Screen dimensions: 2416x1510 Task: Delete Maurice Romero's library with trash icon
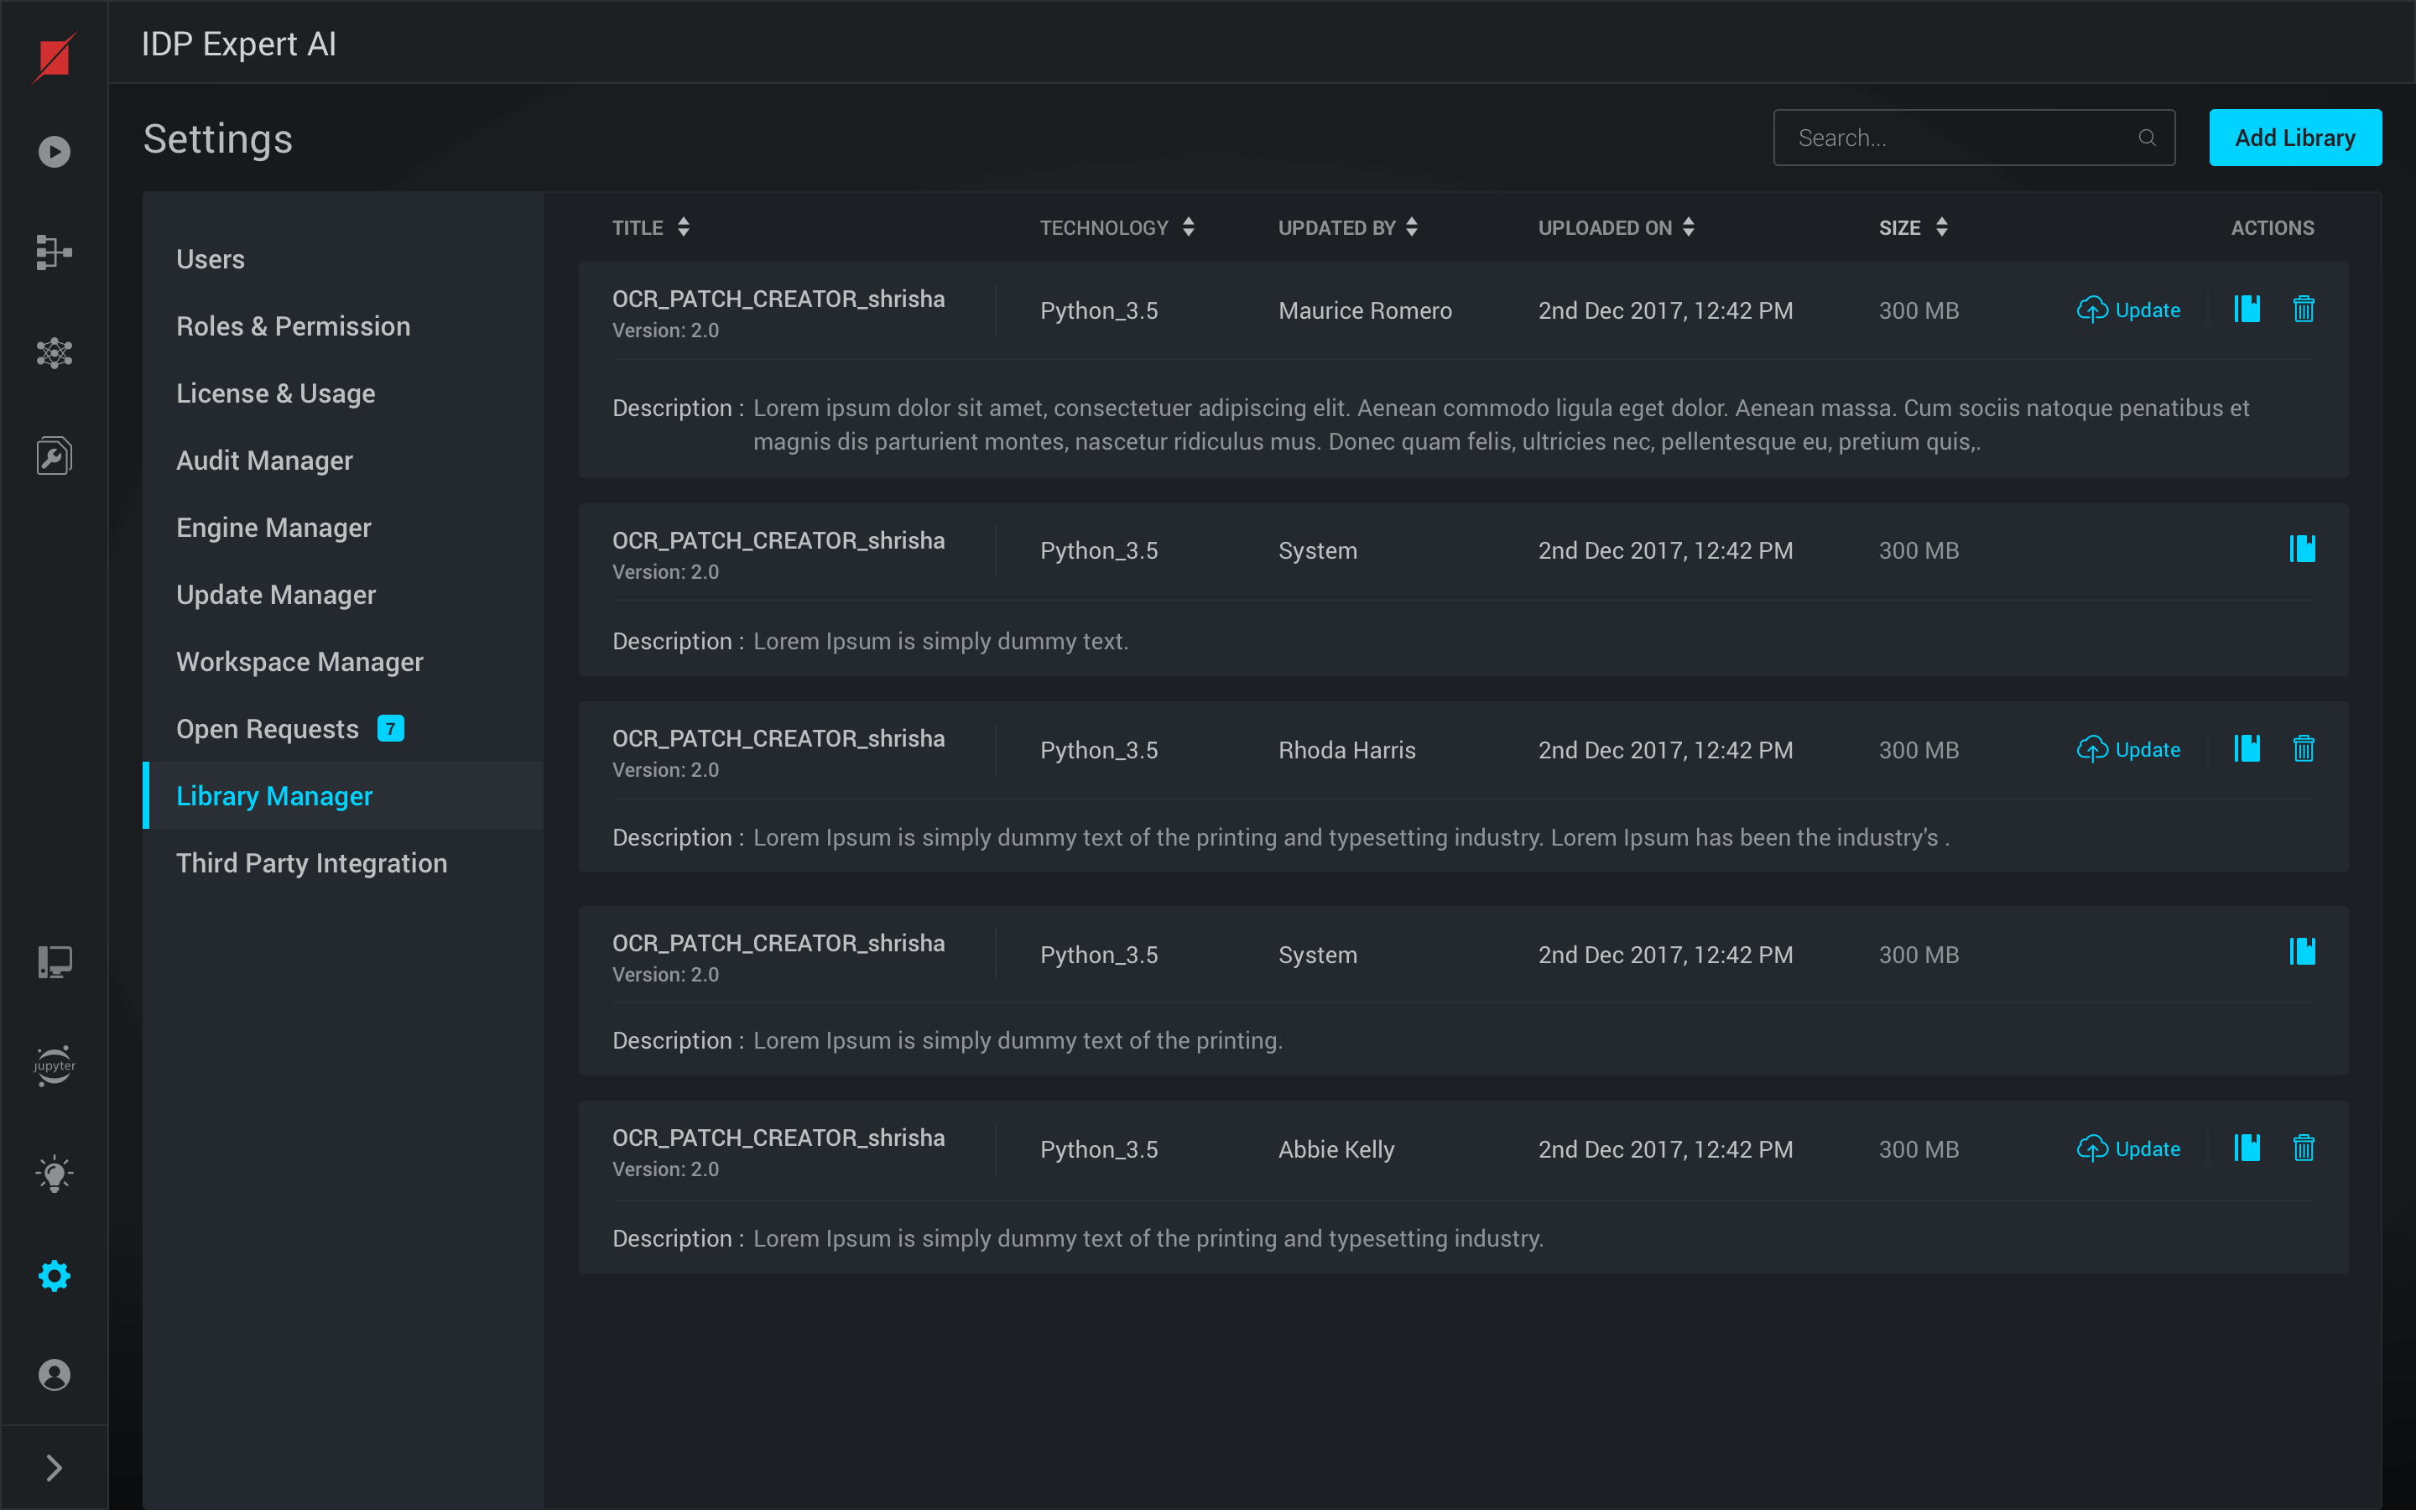[x=2304, y=310]
